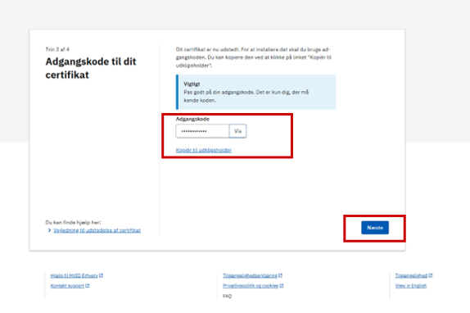The width and height of the screenshot is (470, 313).
Task: Click external icon next to Tilgængelighedserklæring
Action: [280, 275]
